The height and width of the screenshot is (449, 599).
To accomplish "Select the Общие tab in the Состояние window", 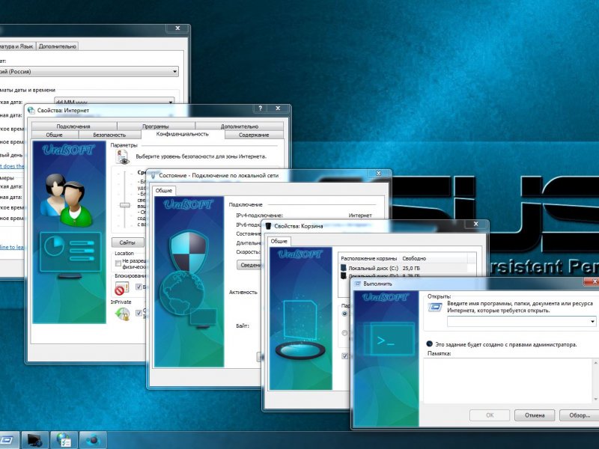I will (164, 191).
